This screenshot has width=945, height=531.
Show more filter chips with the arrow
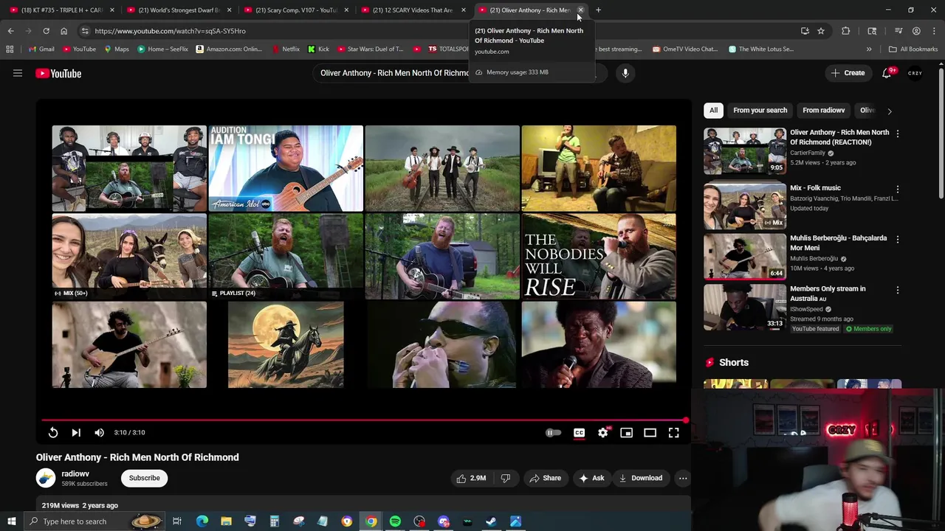(x=889, y=111)
